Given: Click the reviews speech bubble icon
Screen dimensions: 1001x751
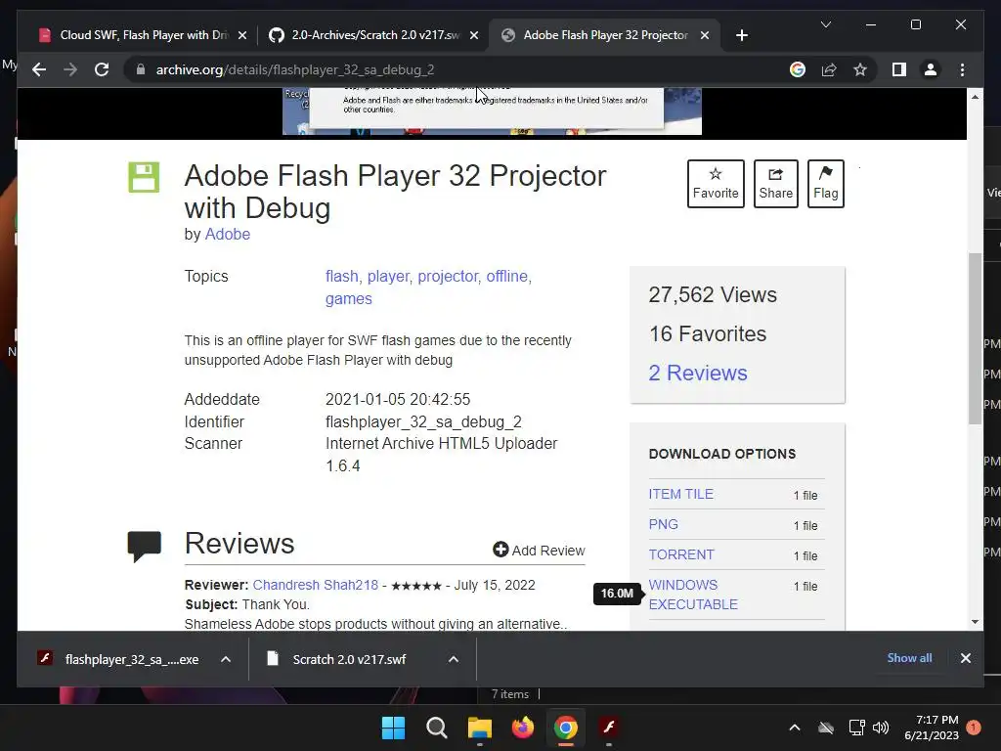Looking at the screenshot, I should [145, 546].
